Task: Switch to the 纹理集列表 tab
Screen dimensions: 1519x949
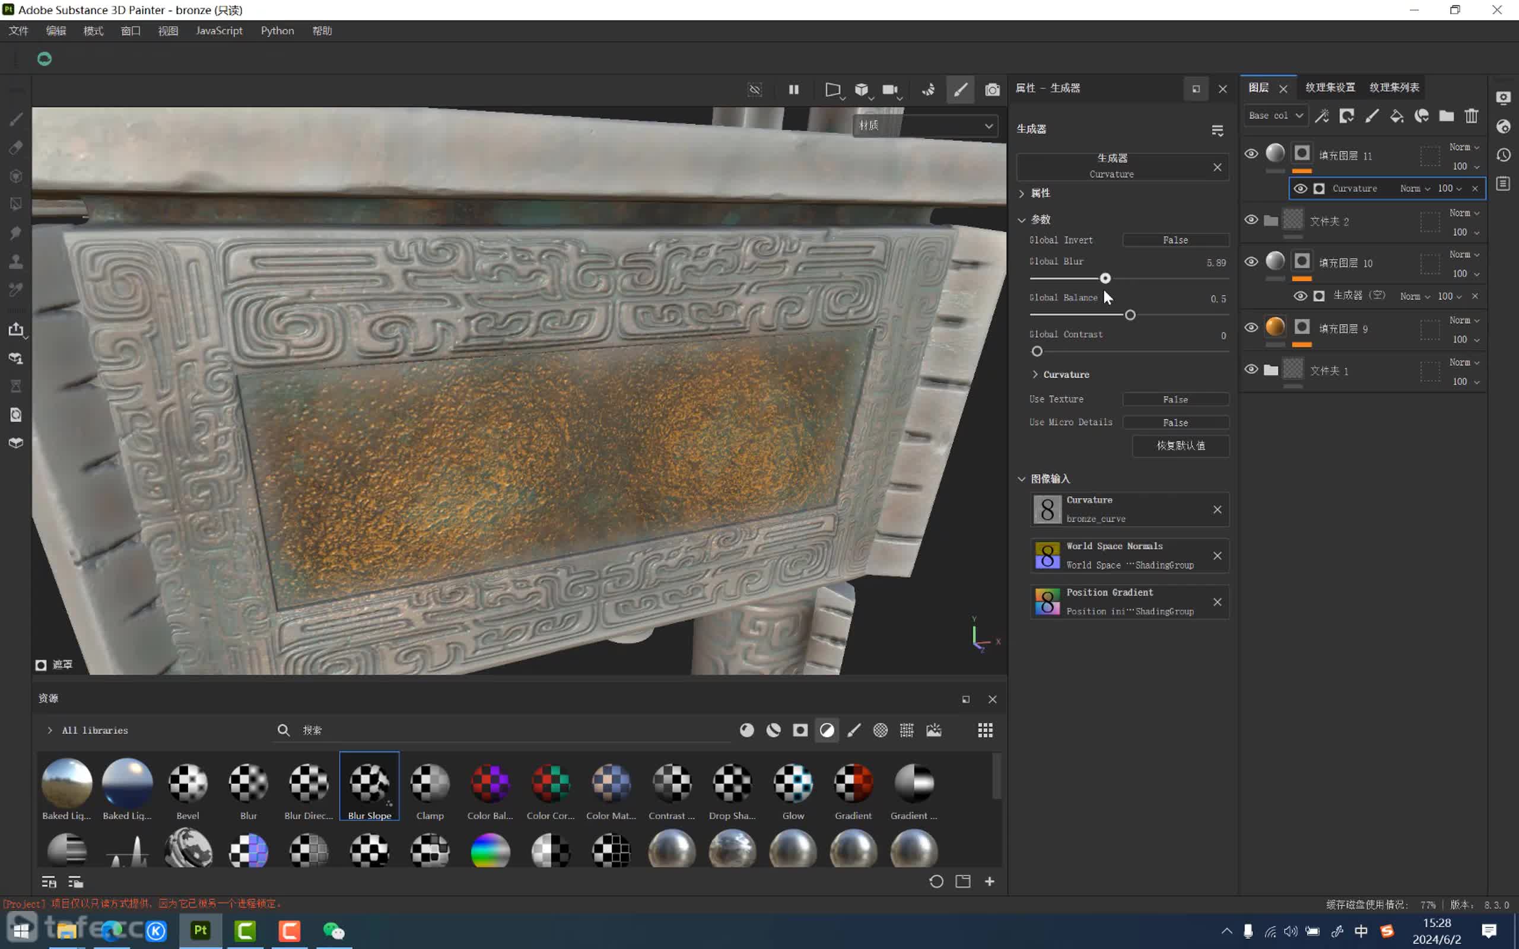Action: pyautogui.click(x=1394, y=87)
